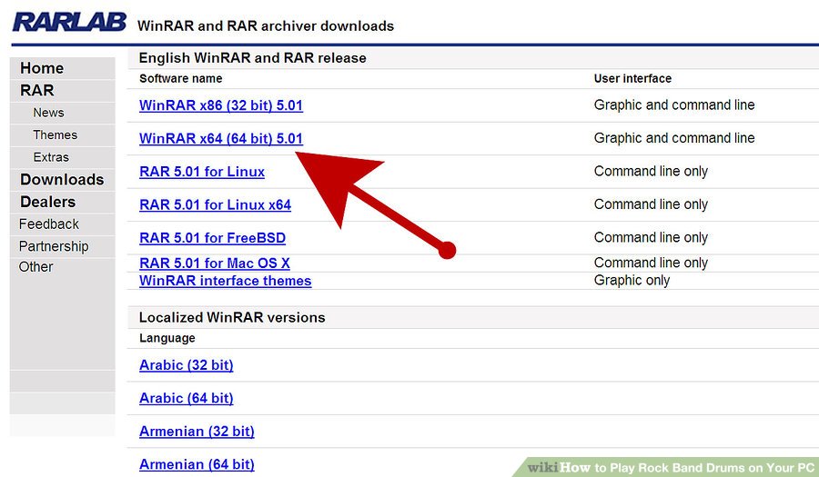This screenshot has width=819, height=477.
Task: Open RAR 5.01 for Linux x64 link
Action: 215,205
